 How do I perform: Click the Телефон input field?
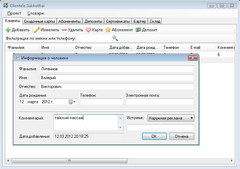tap(102, 102)
